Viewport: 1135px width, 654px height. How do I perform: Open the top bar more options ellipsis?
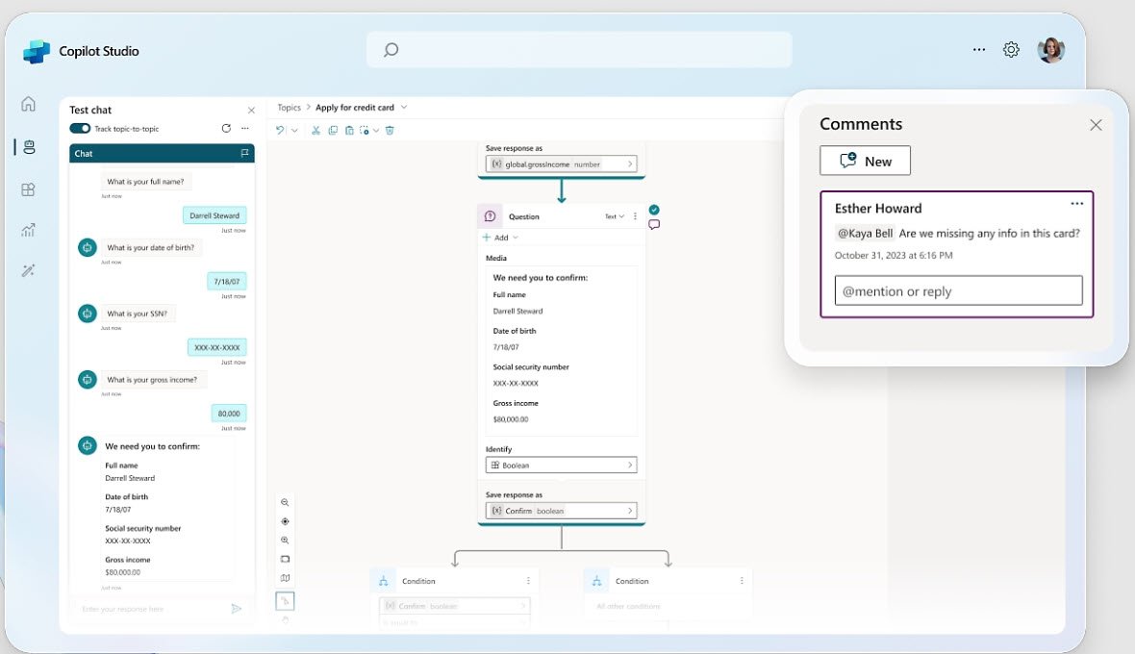click(x=978, y=49)
